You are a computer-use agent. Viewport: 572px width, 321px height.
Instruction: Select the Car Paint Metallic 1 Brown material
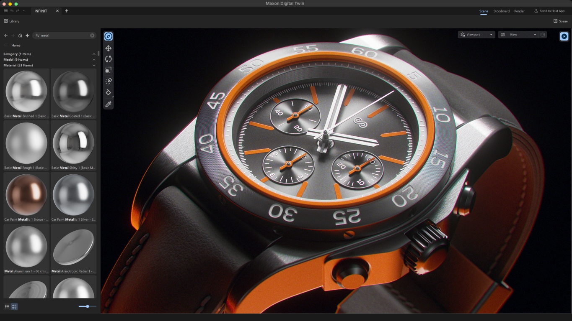point(26,195)
